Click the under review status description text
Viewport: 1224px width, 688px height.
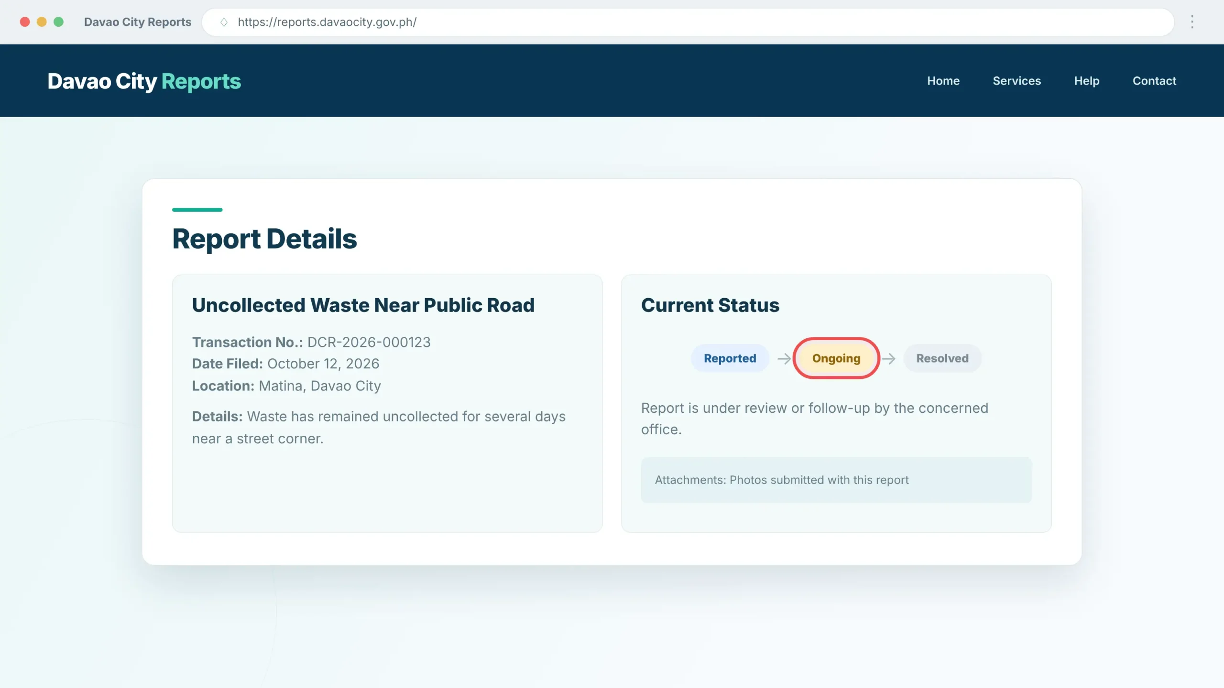coord(815,419)
